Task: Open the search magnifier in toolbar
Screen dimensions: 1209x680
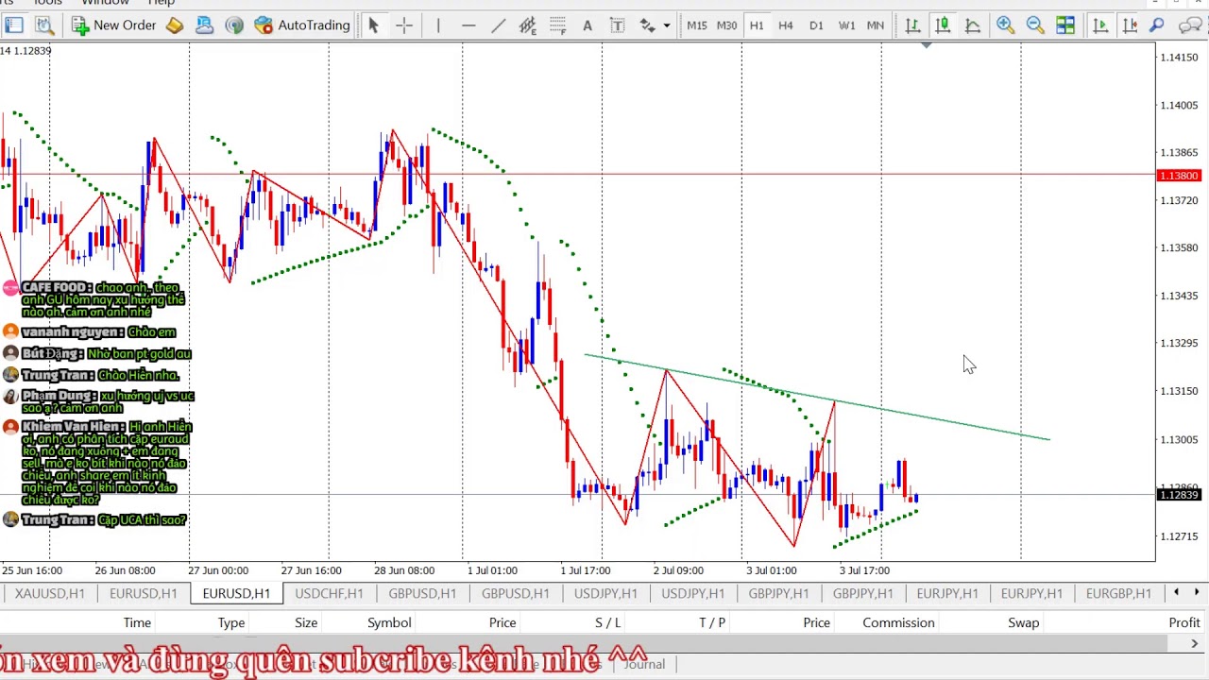Action: [x=1157, y=25]
